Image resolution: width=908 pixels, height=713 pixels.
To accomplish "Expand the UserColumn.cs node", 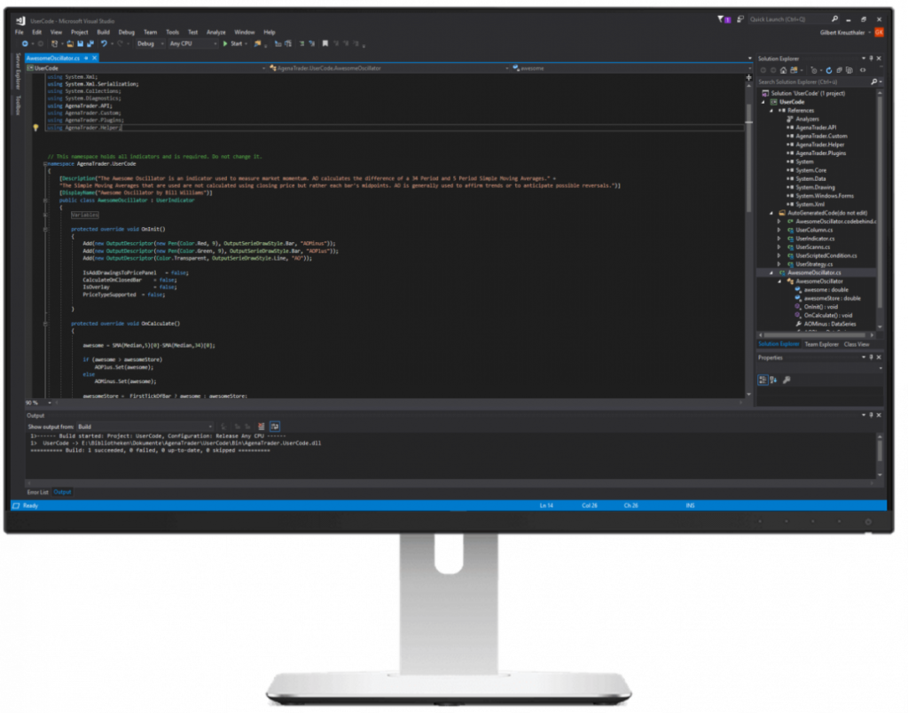I will 779,231.
